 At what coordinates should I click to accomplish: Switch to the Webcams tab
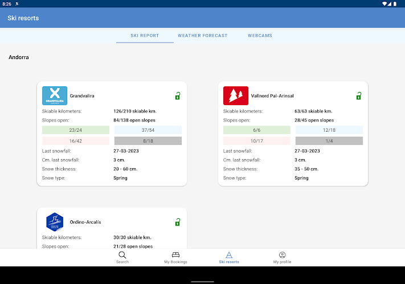[x=260, y=36]
